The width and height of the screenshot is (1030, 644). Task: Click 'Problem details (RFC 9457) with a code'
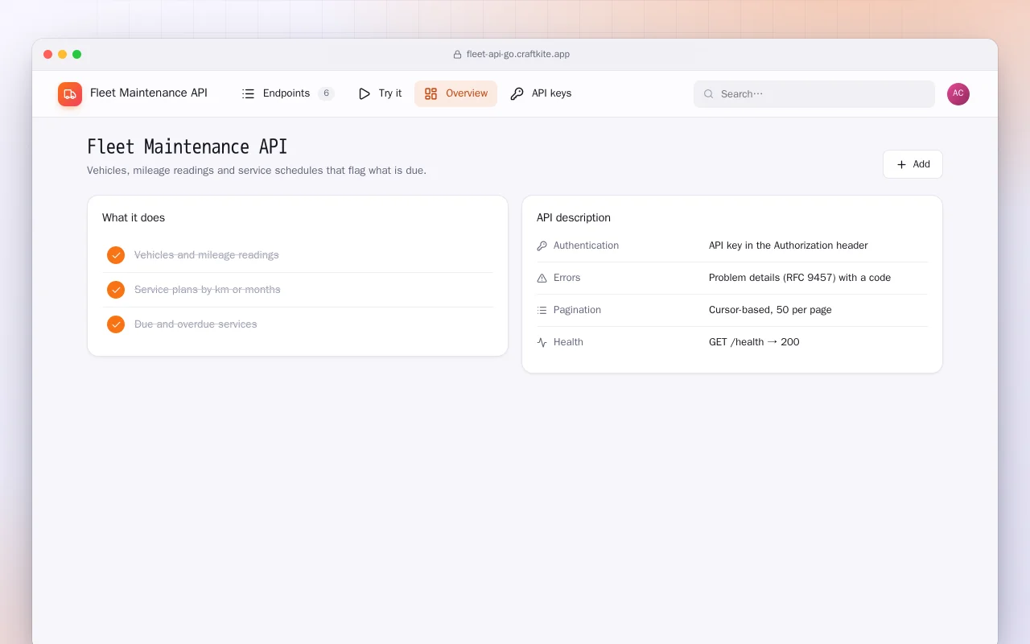(x=800, y=278)
